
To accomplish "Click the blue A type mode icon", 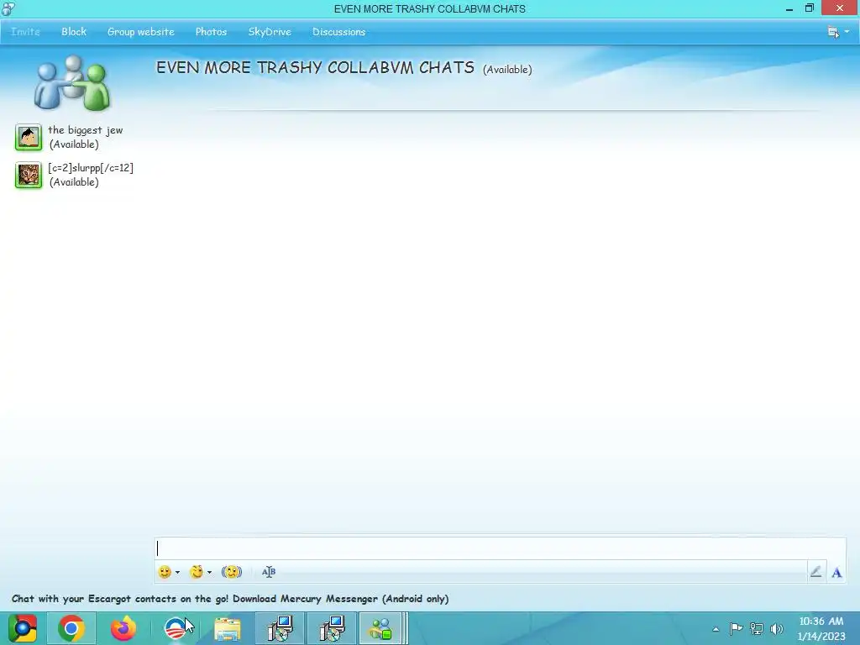I will 836,573.
